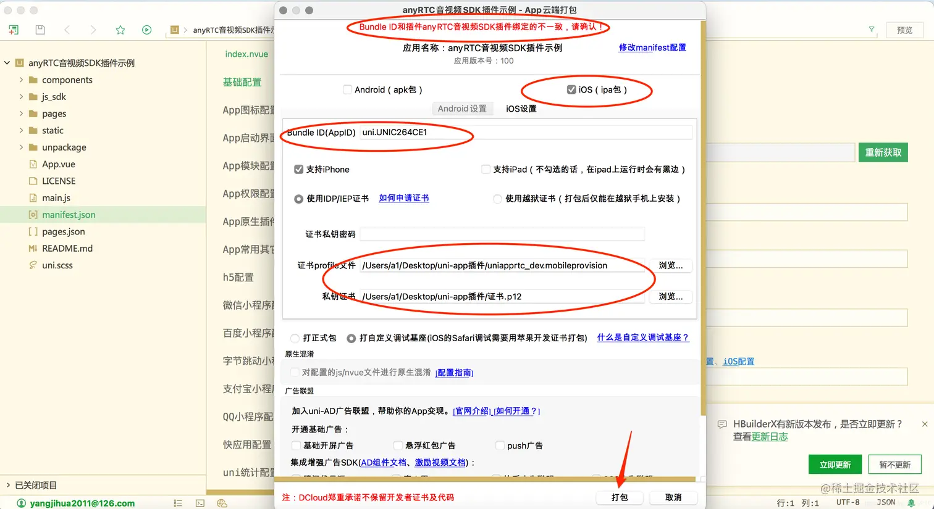934x509 pixels.
Task: Enable the 支持iPad checkbox
Action: pyautogui.click(x=486, y=169)
